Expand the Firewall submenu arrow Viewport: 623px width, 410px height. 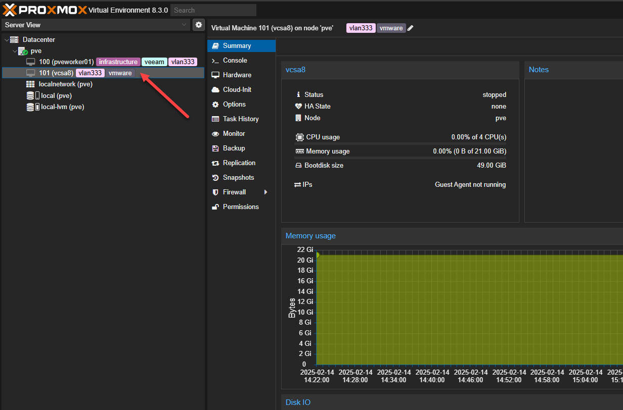click(265, 192)
